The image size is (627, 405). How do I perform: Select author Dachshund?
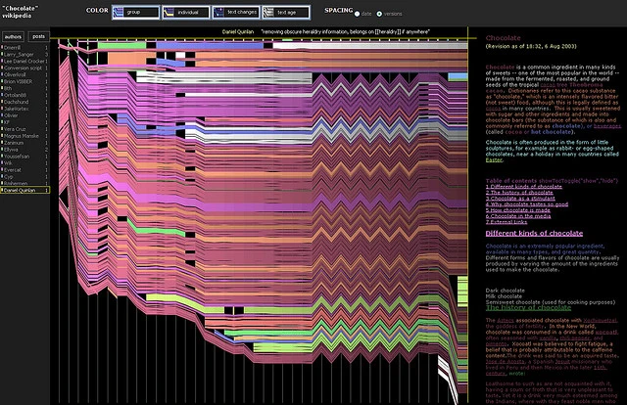(x=24, y=102)
